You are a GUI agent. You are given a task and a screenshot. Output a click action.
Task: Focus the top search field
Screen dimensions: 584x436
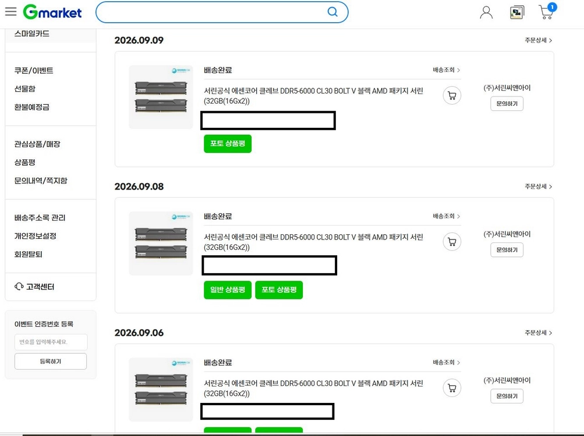coord(222,12)
